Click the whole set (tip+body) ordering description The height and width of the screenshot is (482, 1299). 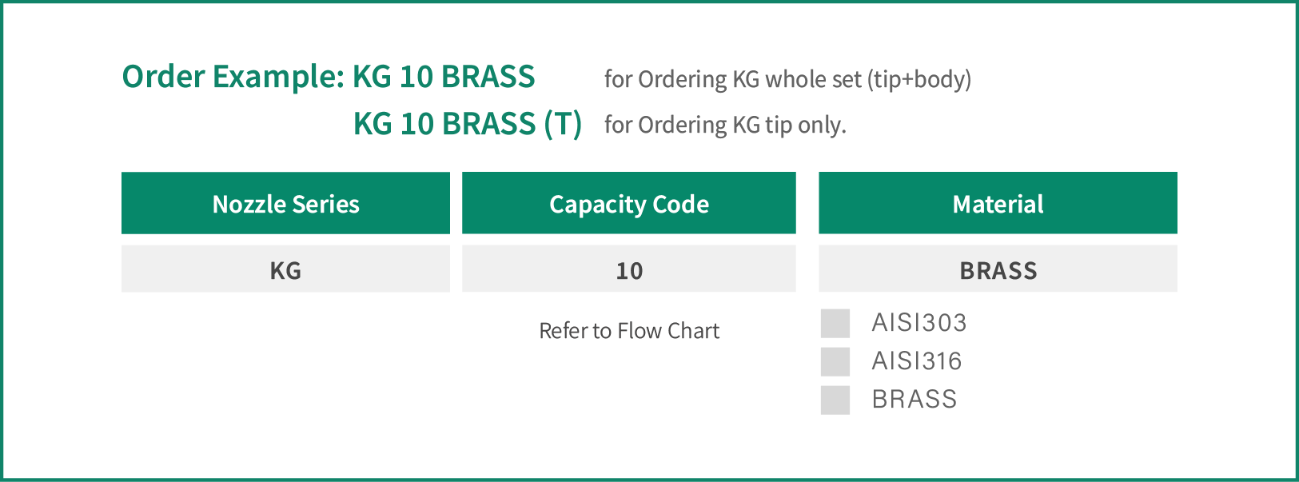coord(787,79)
